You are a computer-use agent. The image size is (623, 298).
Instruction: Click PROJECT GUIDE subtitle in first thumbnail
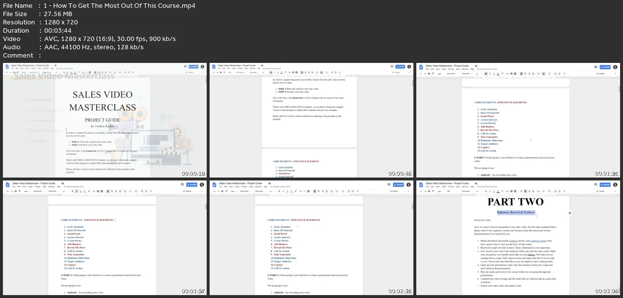pos(103,120)
